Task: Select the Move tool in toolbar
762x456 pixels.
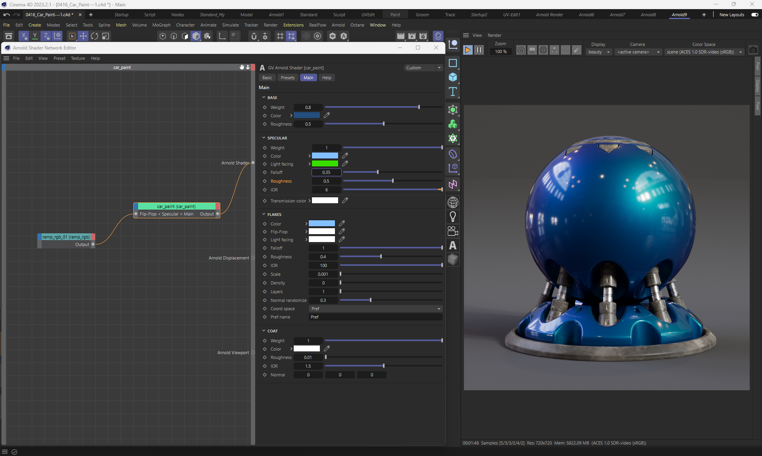Action: [83, 36]
